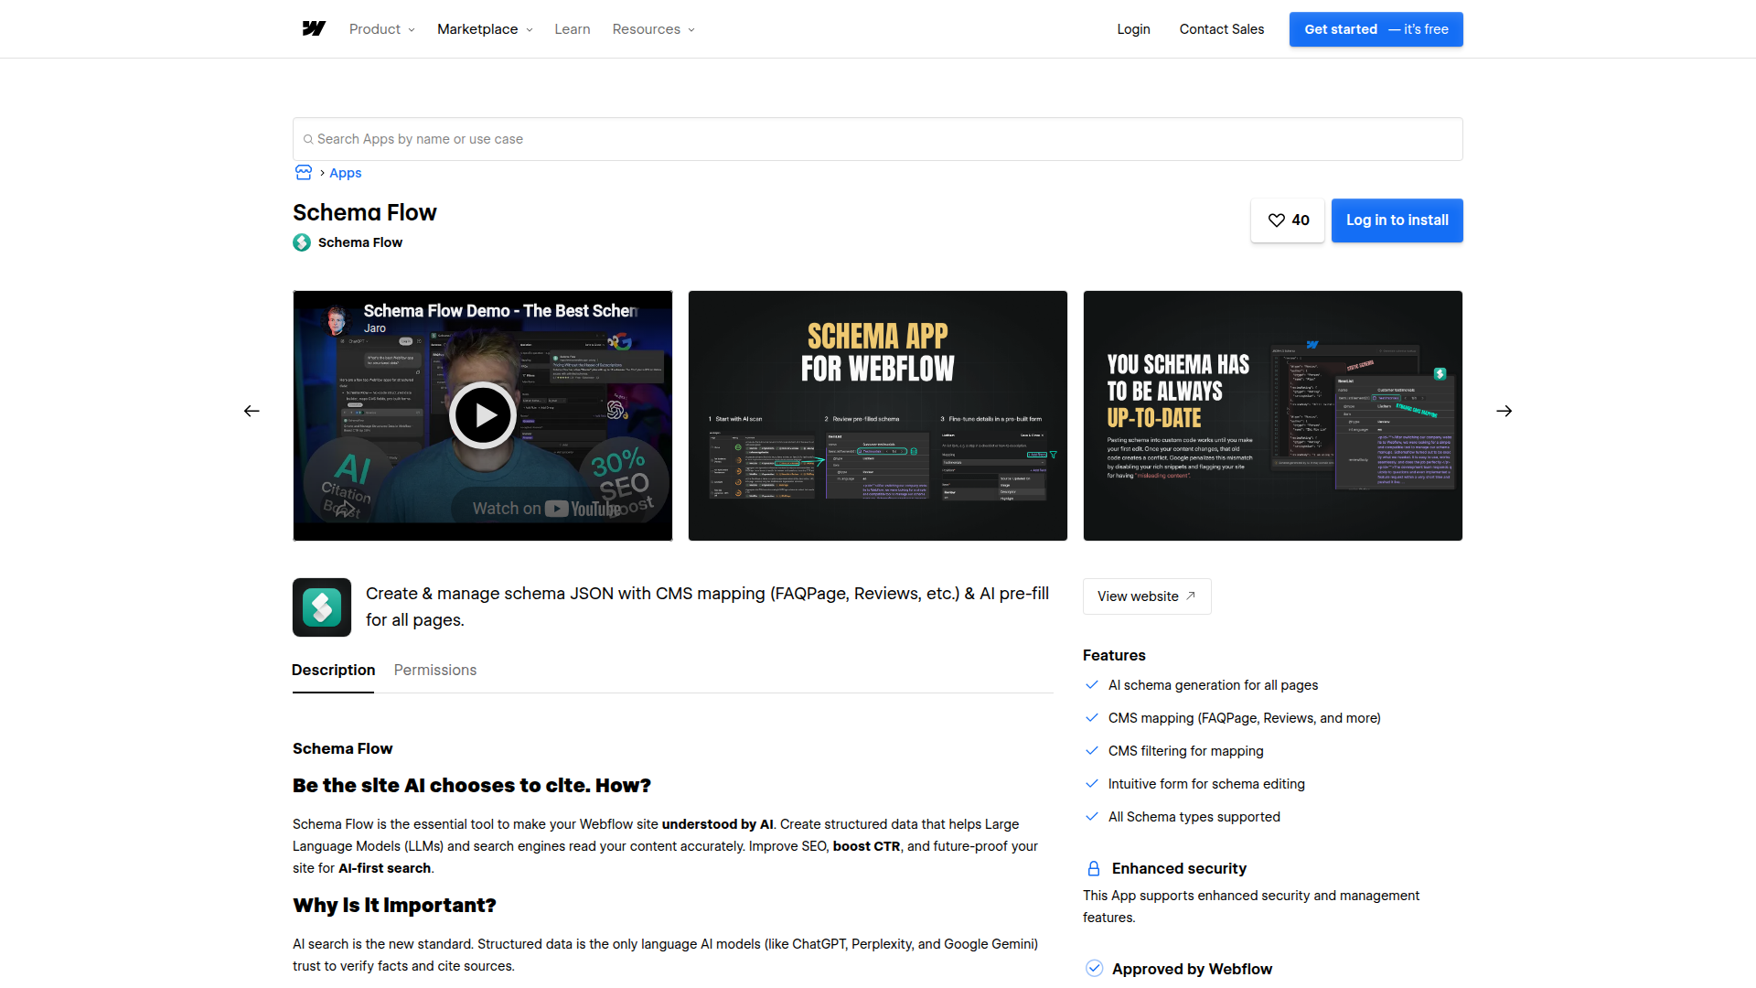The image size is (1756, 988).
Task: Click Get started — it's free button
Action: pyautogui.click(x=1376, y=29)
